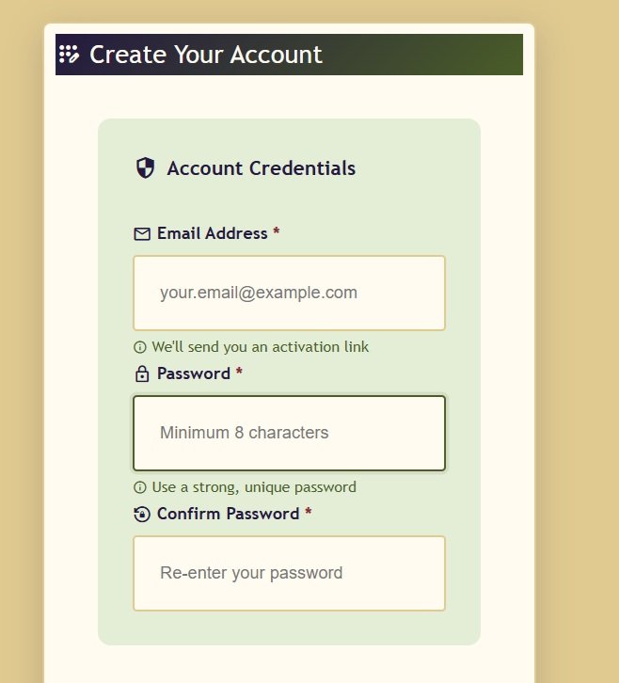Click the activation link hint text
This screenshot has width=619, height=683.
click(260, 347)
